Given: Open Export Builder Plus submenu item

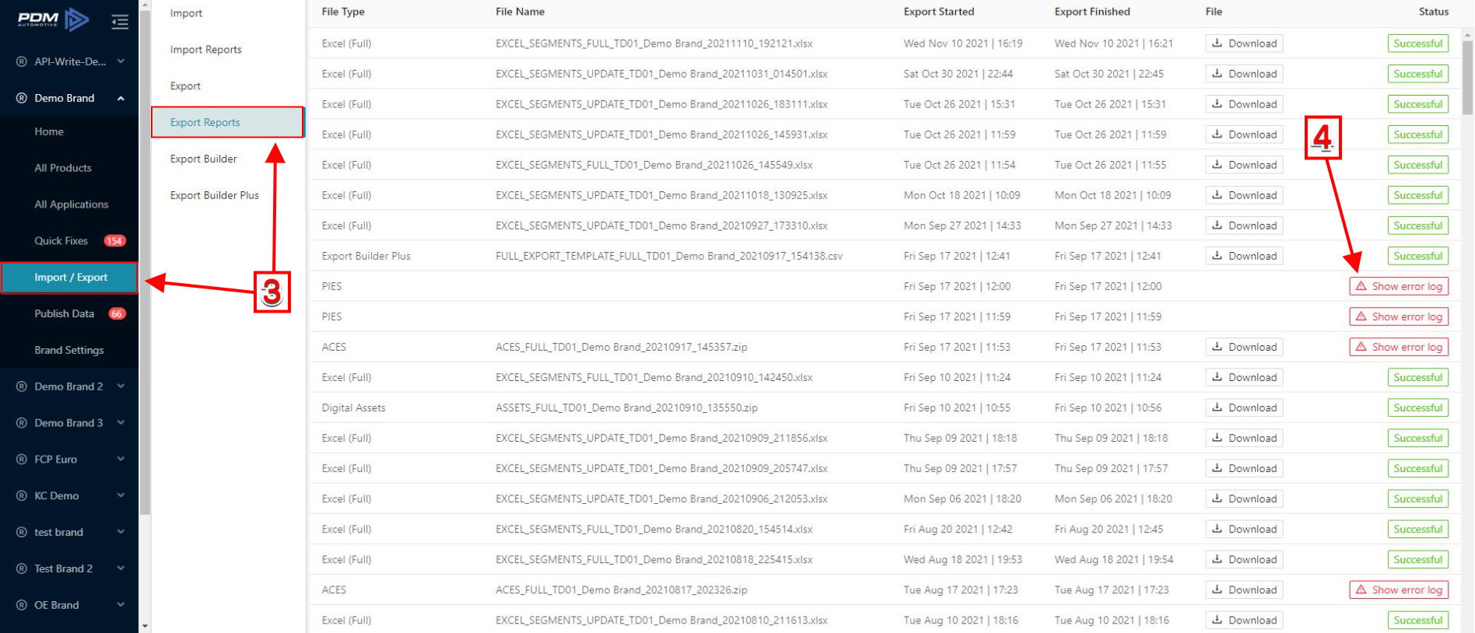Looking at the screenshot, I should click(215, 195).
